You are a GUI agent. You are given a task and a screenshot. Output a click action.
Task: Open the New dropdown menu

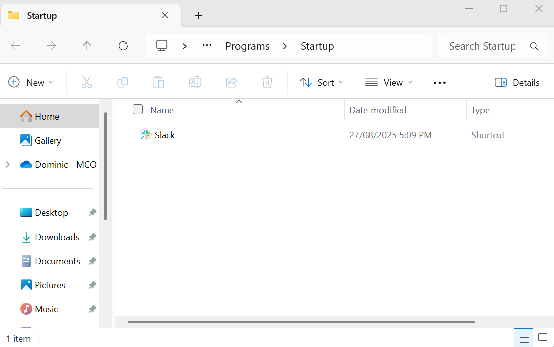click(x=31, y=83)
